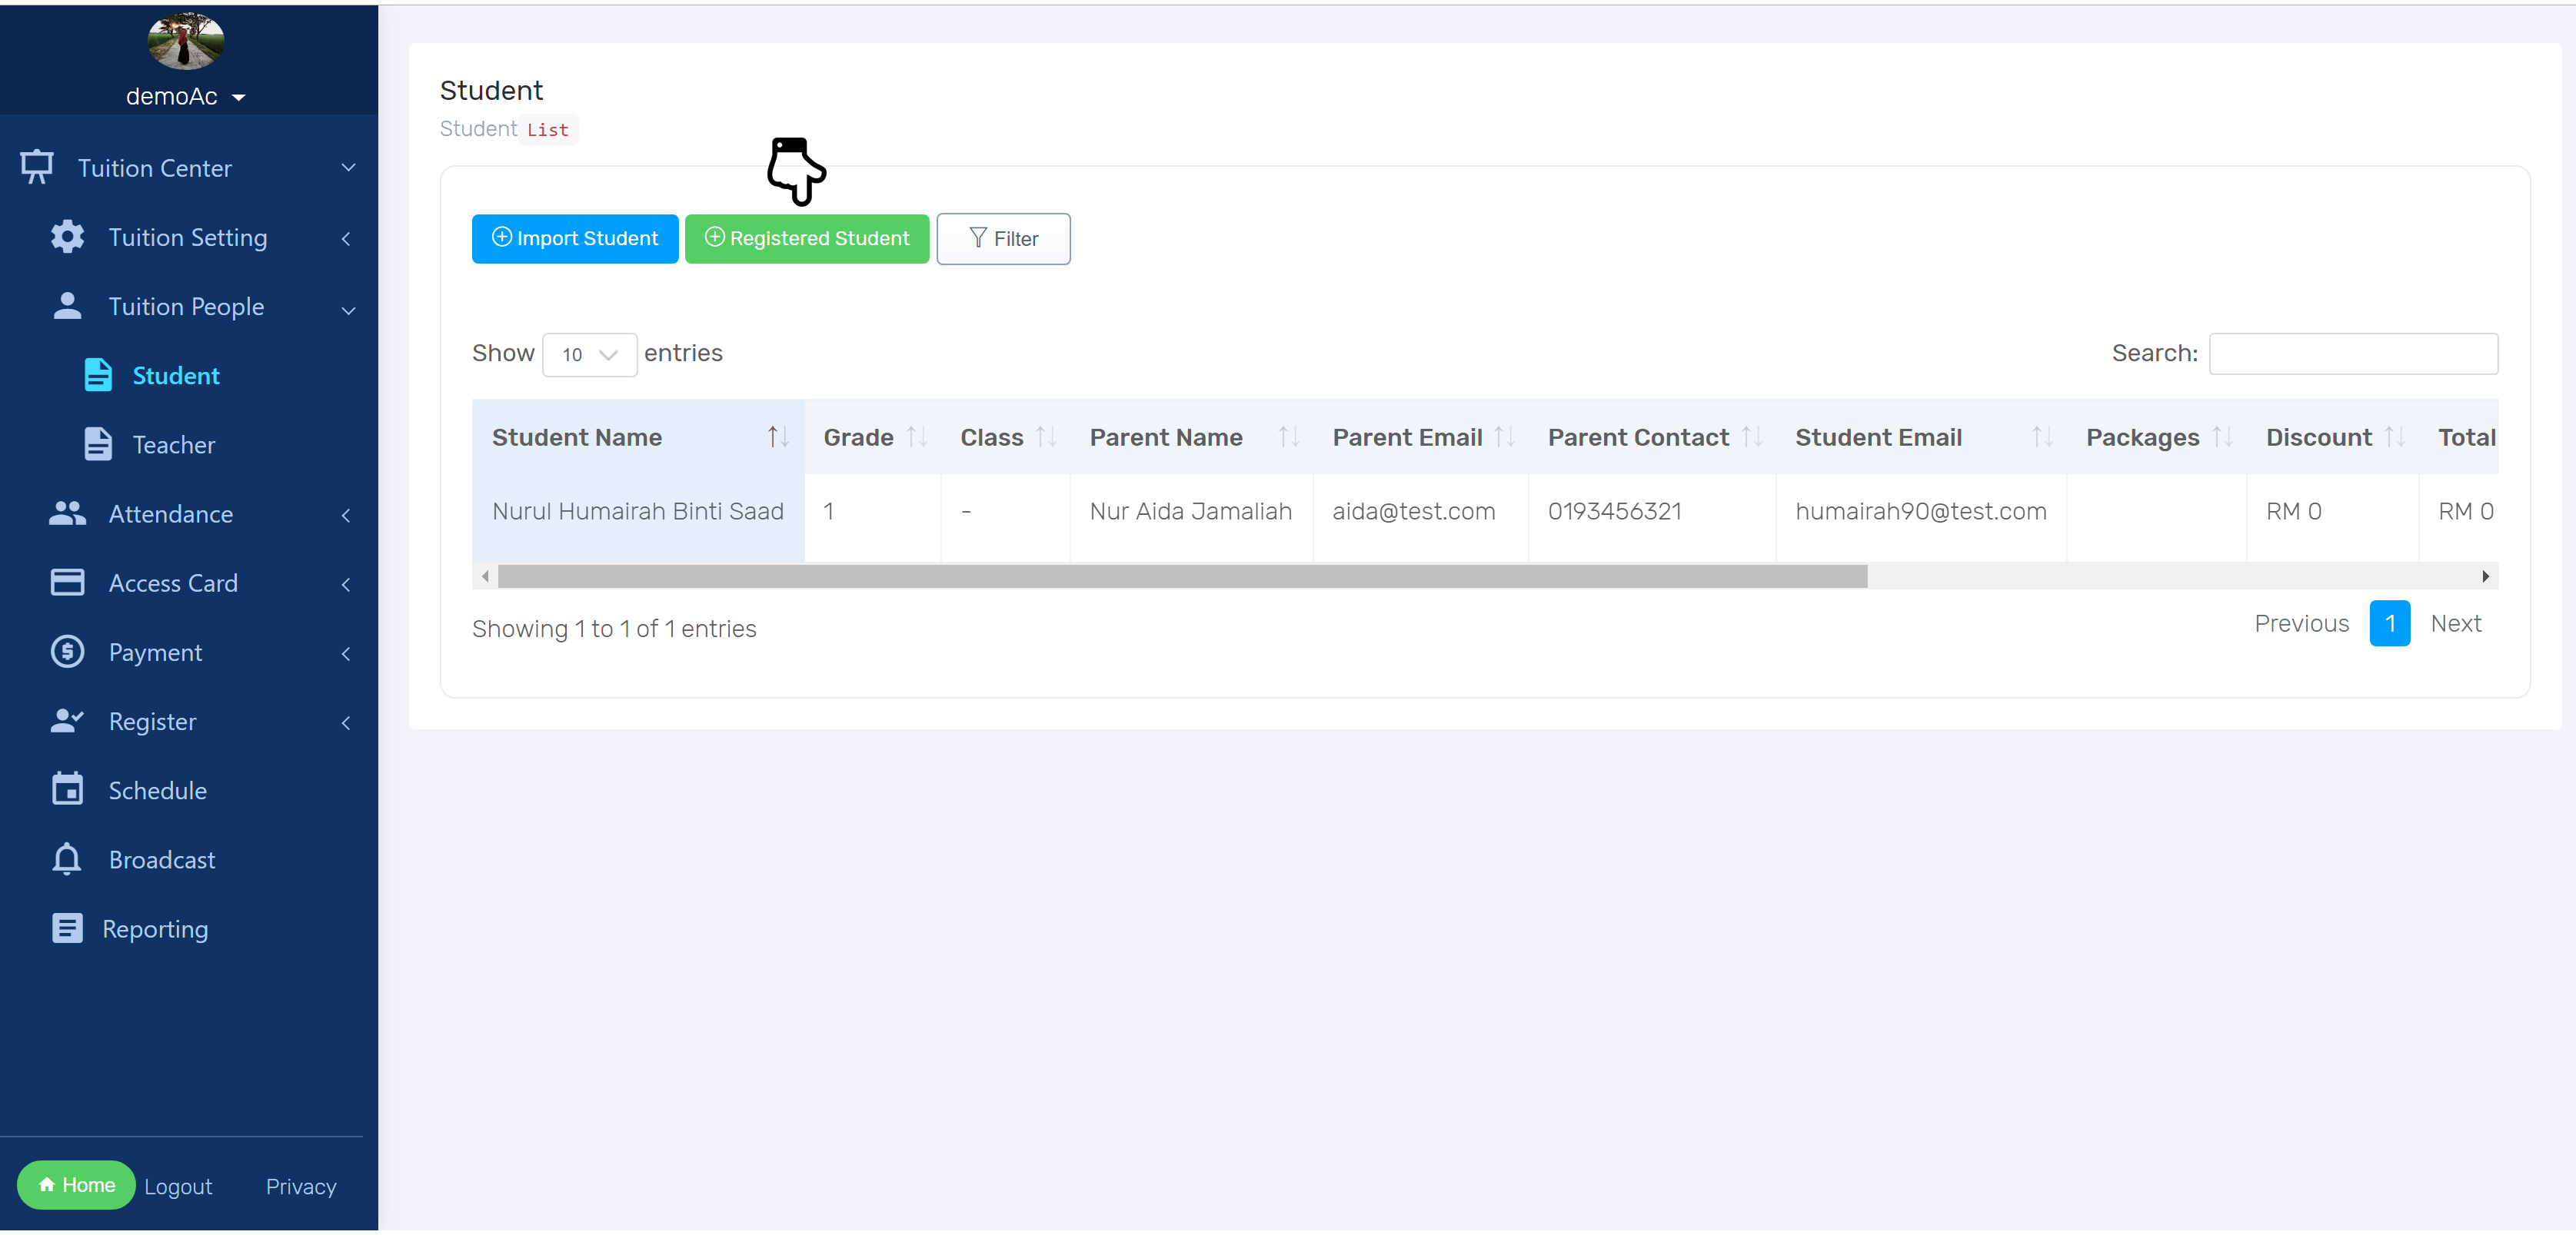Sort by Discount column arrows
The width and height of the screenshot is (2576, 1235).
pos(2394,437)
